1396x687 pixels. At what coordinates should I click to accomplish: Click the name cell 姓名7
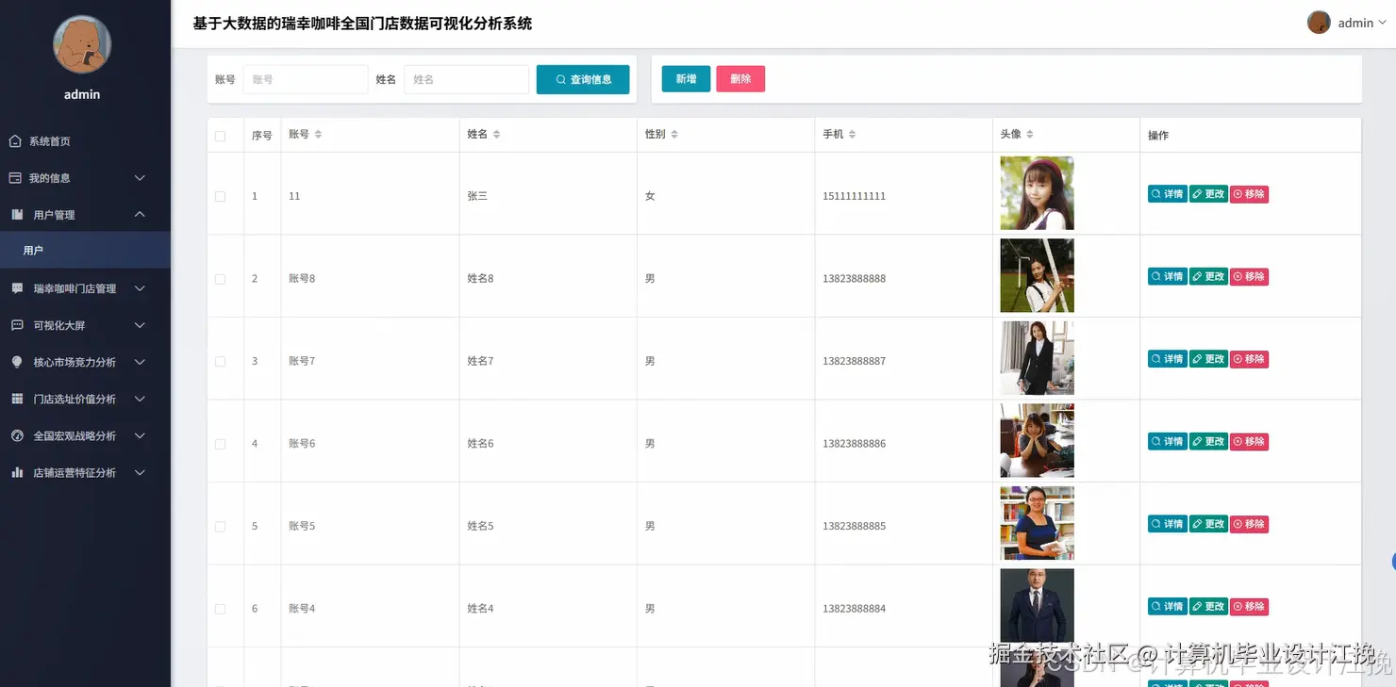(x=480, y=361)
